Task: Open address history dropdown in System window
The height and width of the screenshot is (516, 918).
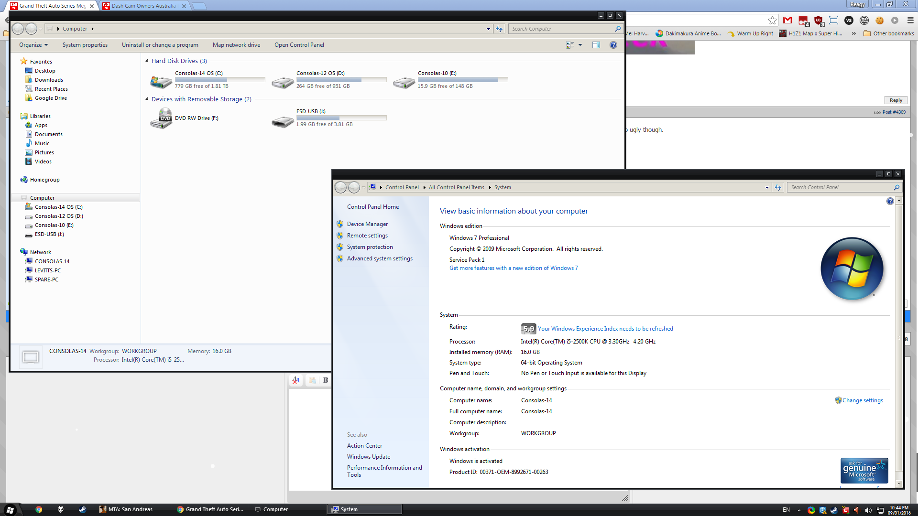Action: (x=767, y=187)
